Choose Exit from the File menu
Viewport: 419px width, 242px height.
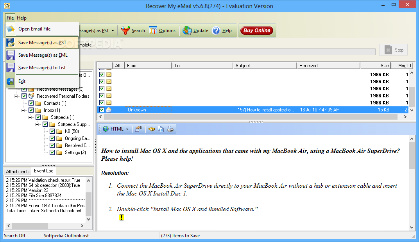click(42, 81)
